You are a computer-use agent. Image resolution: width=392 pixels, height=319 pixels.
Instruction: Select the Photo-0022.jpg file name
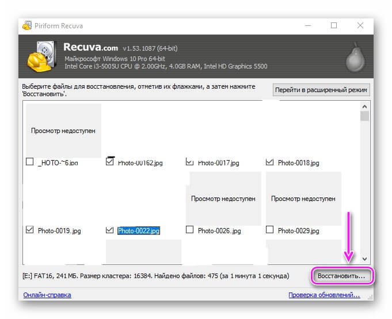[x=139, y=231]
